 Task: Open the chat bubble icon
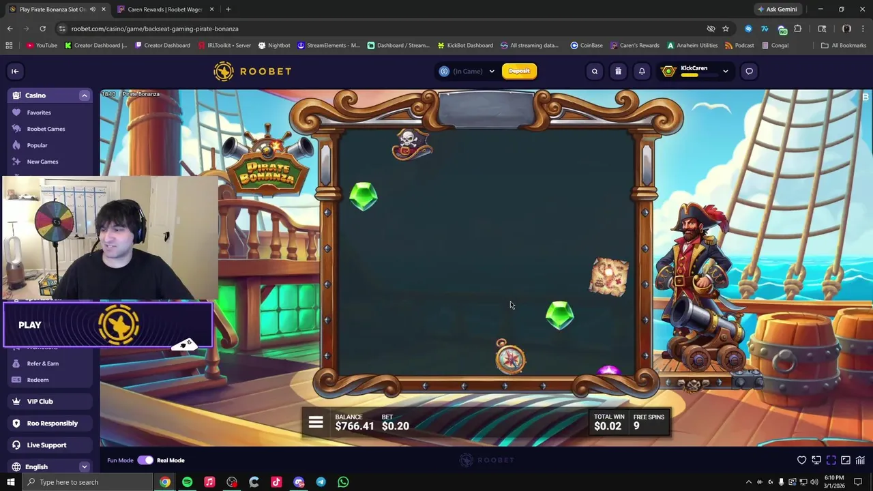pyautogui.click(x=749, y=71)
